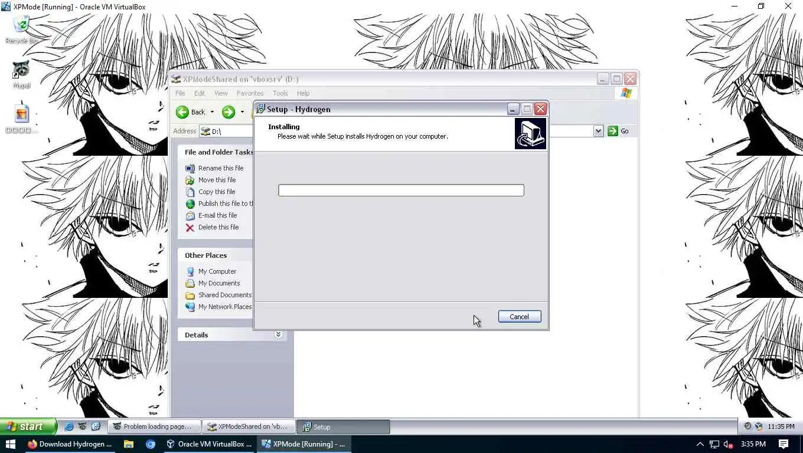
Task: Open My Computer under Other Places
Action: click(217, 271)
